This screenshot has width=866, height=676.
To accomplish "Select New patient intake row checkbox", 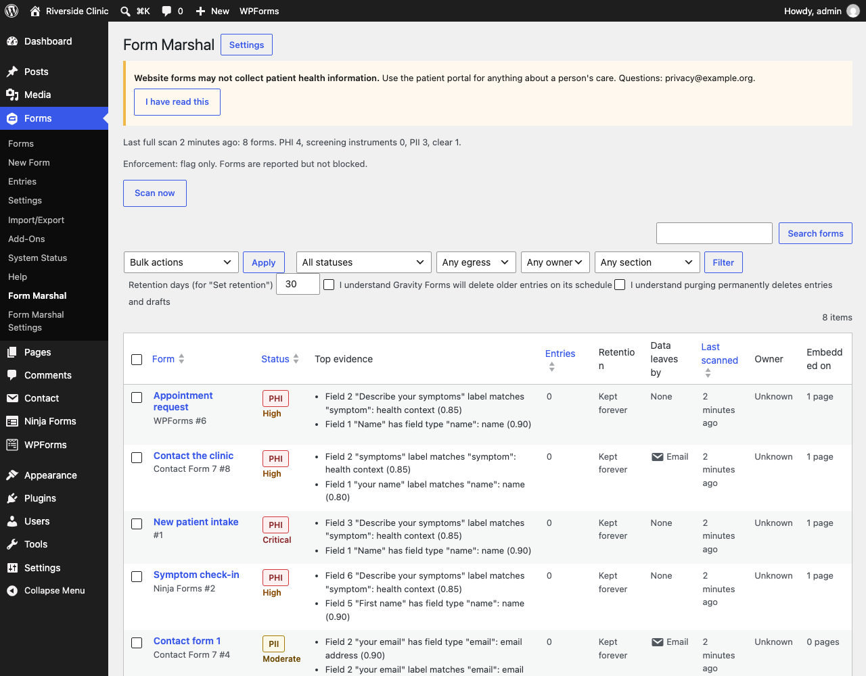I will 137,524.
